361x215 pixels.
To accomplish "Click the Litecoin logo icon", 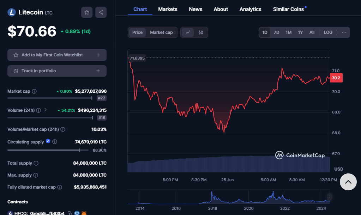I will [x=12, y=12].
